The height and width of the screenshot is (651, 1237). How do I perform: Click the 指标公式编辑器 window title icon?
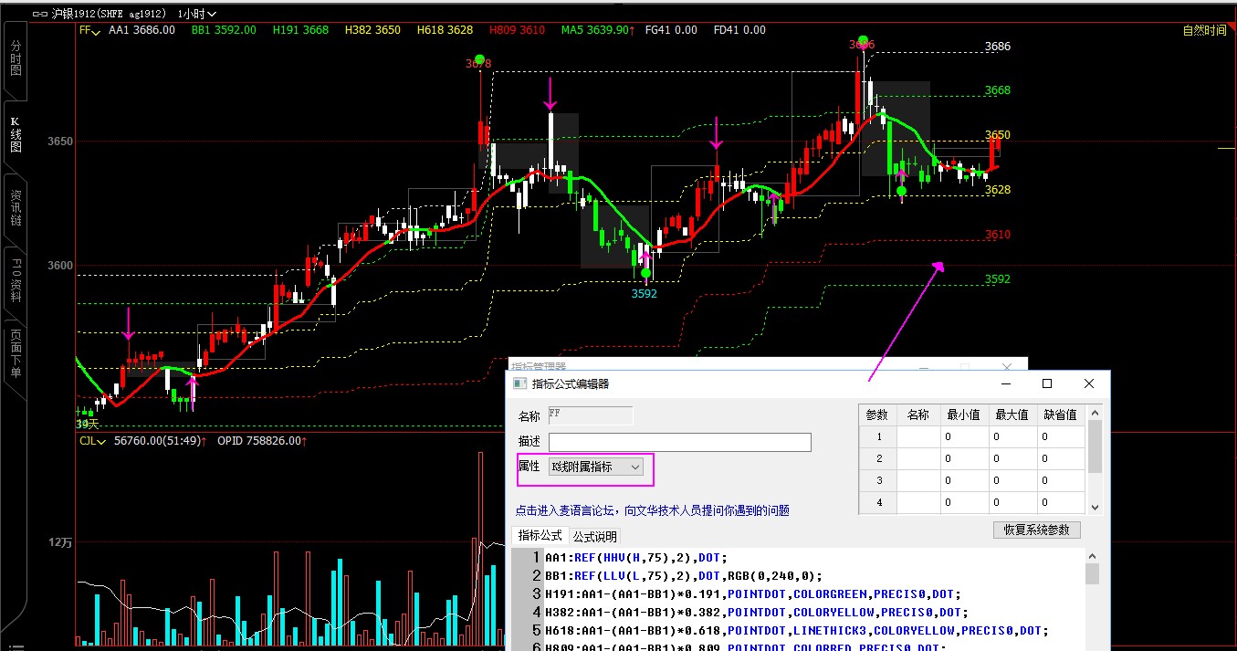click(x=519, y=384)
